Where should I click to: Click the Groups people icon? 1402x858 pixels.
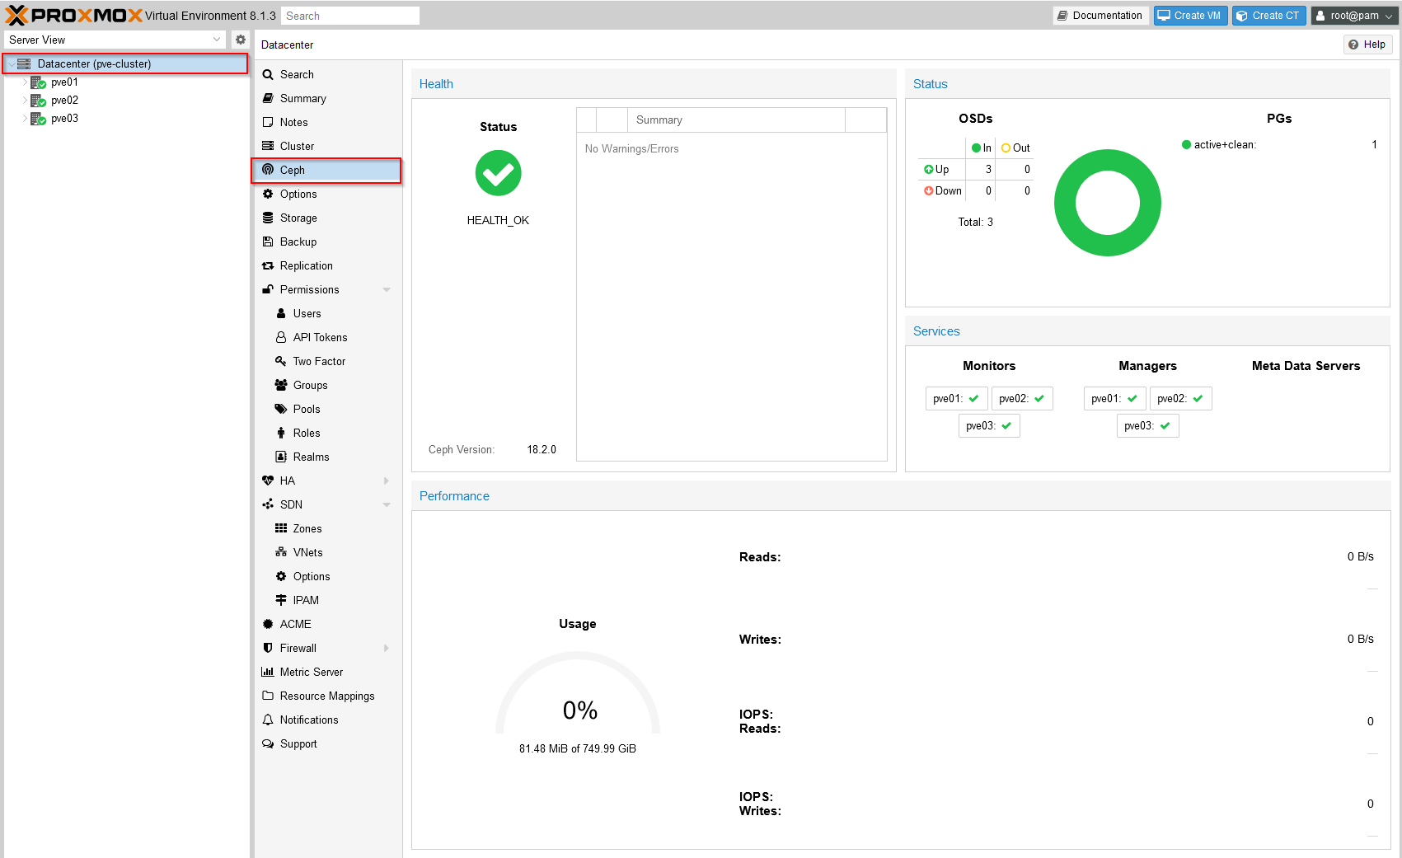(x=281, y=385)
